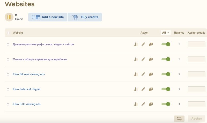This screenshot has width=207, height=123.
Task: Click edit pencil for Earn dollars at Paypal
Action: (143, 89)
